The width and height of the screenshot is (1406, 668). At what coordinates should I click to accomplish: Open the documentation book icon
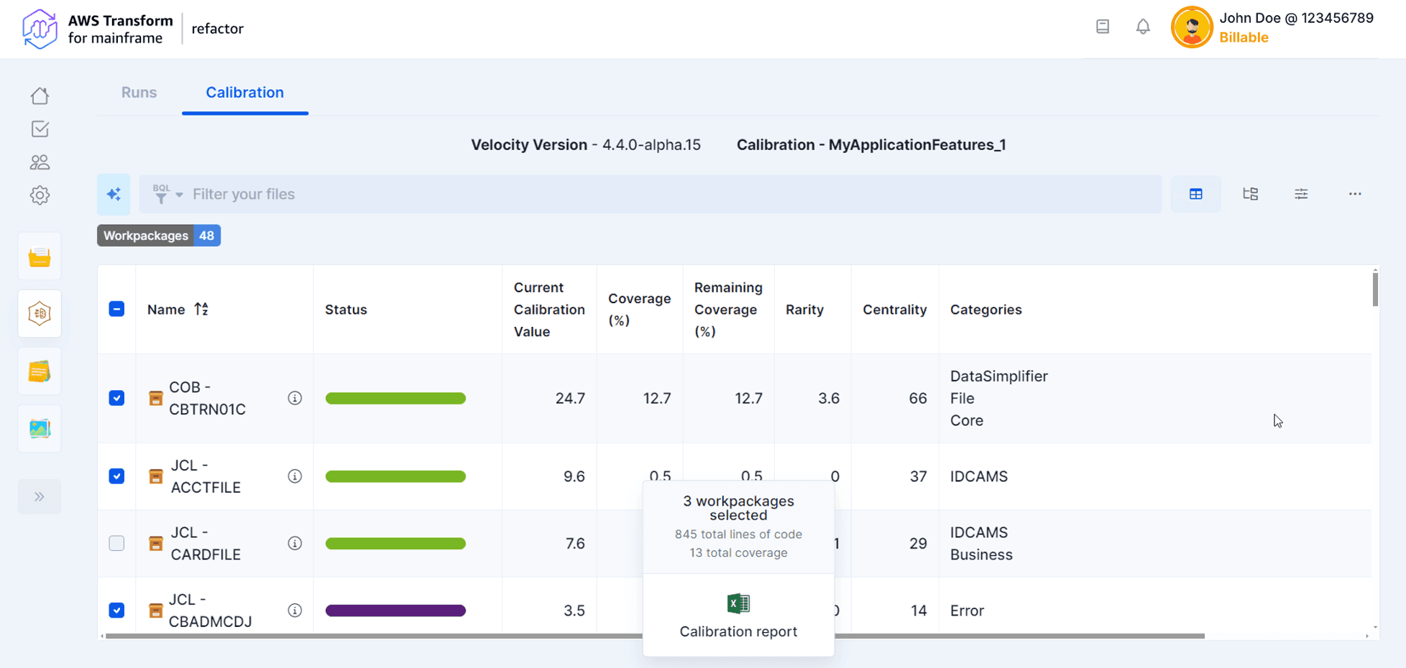1103,27
